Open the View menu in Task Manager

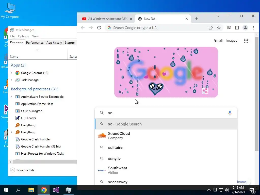pyautogui.click(x=35, y=36)
